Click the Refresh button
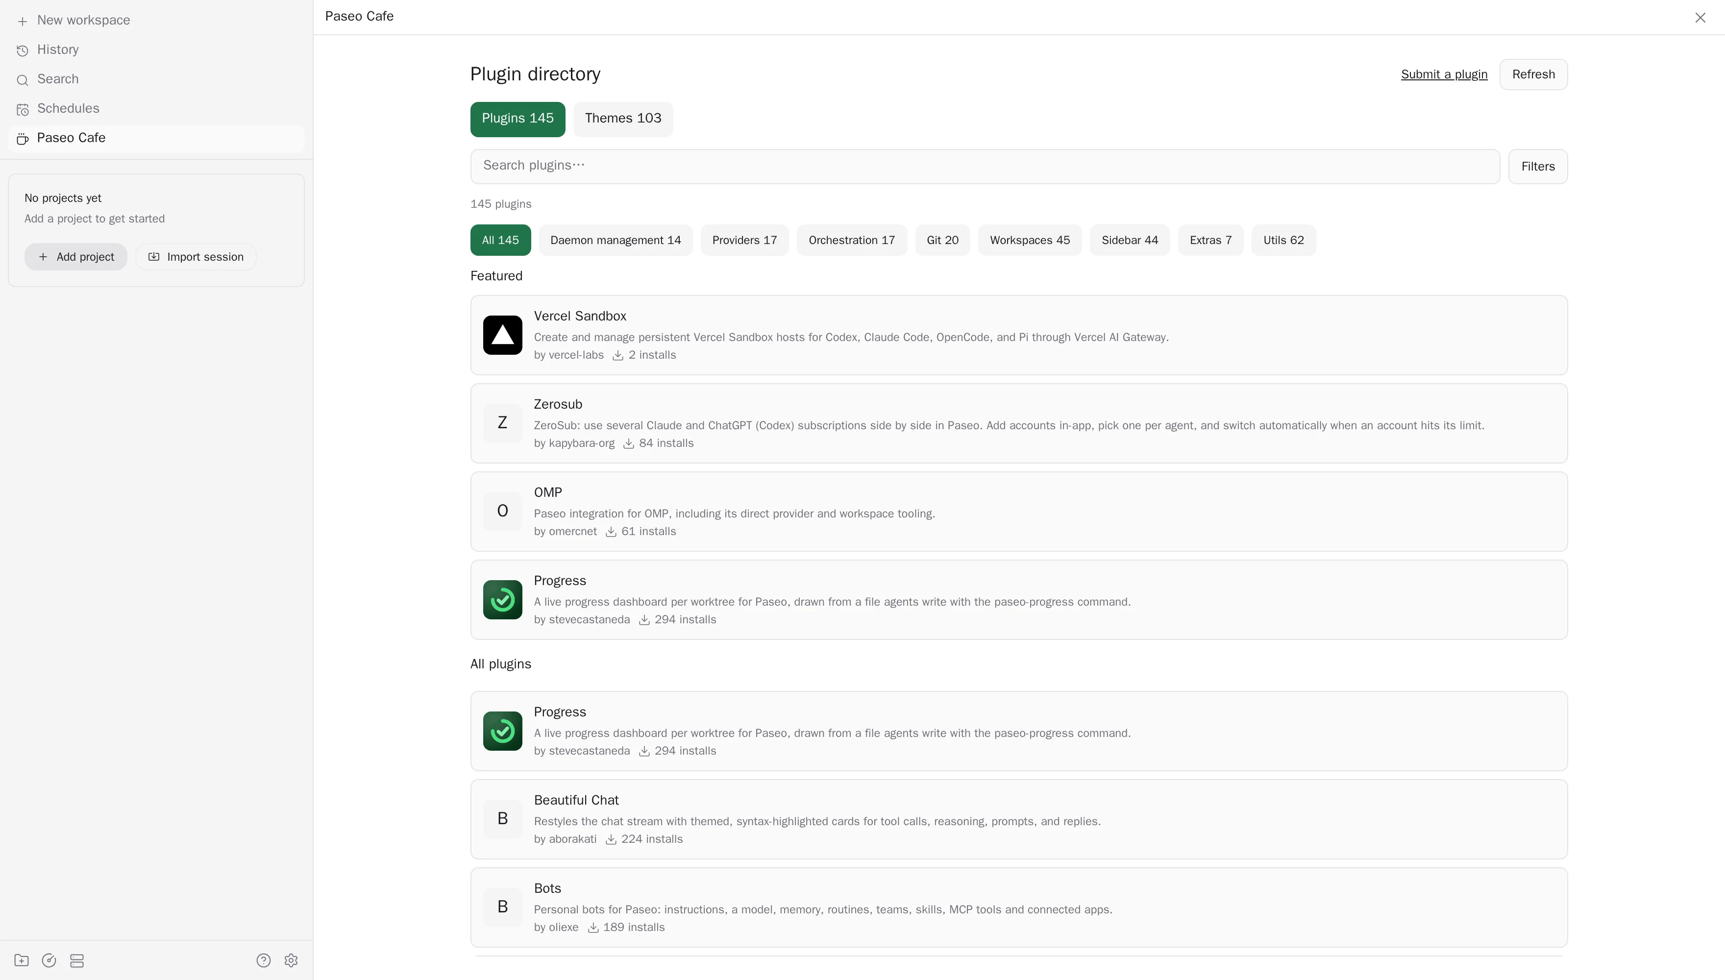Viewport: 1725px width, 980px height. pos(1533,74)
